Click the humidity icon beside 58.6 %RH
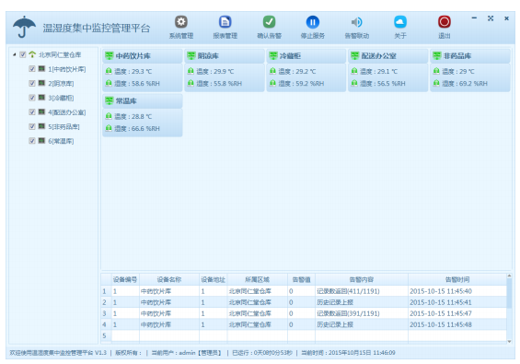Viewport: 520px width, 364px height. click(109, 83)
